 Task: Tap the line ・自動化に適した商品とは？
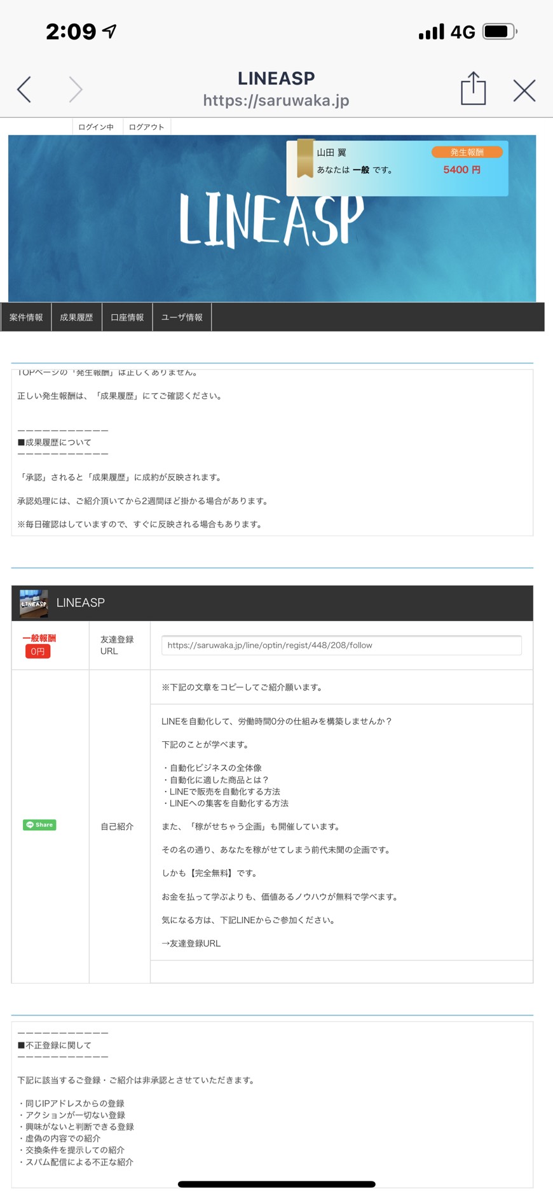[215, 779]
